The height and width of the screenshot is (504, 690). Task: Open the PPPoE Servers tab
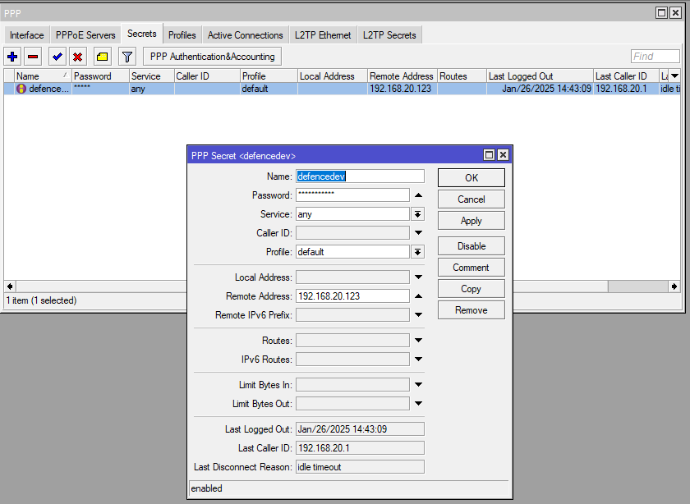pyautogui.click(x=85, y=35)
